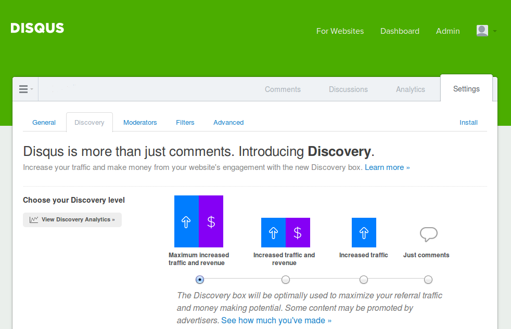Open the Advanced settings sub-tab
This screenshot has width=511, height=329.
(x=228, y=122)
